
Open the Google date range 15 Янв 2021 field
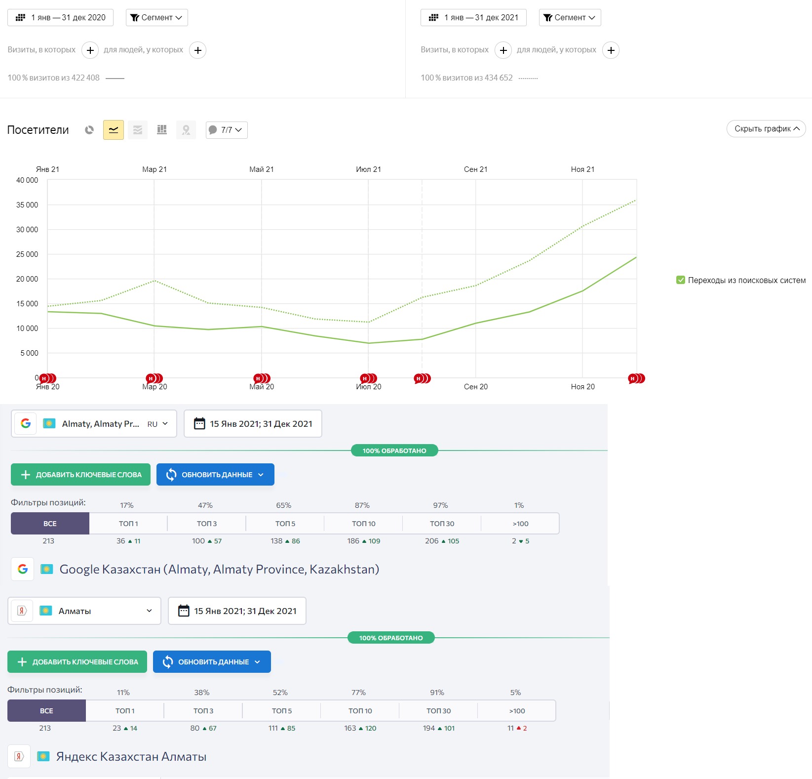click(x=253, y=424)
